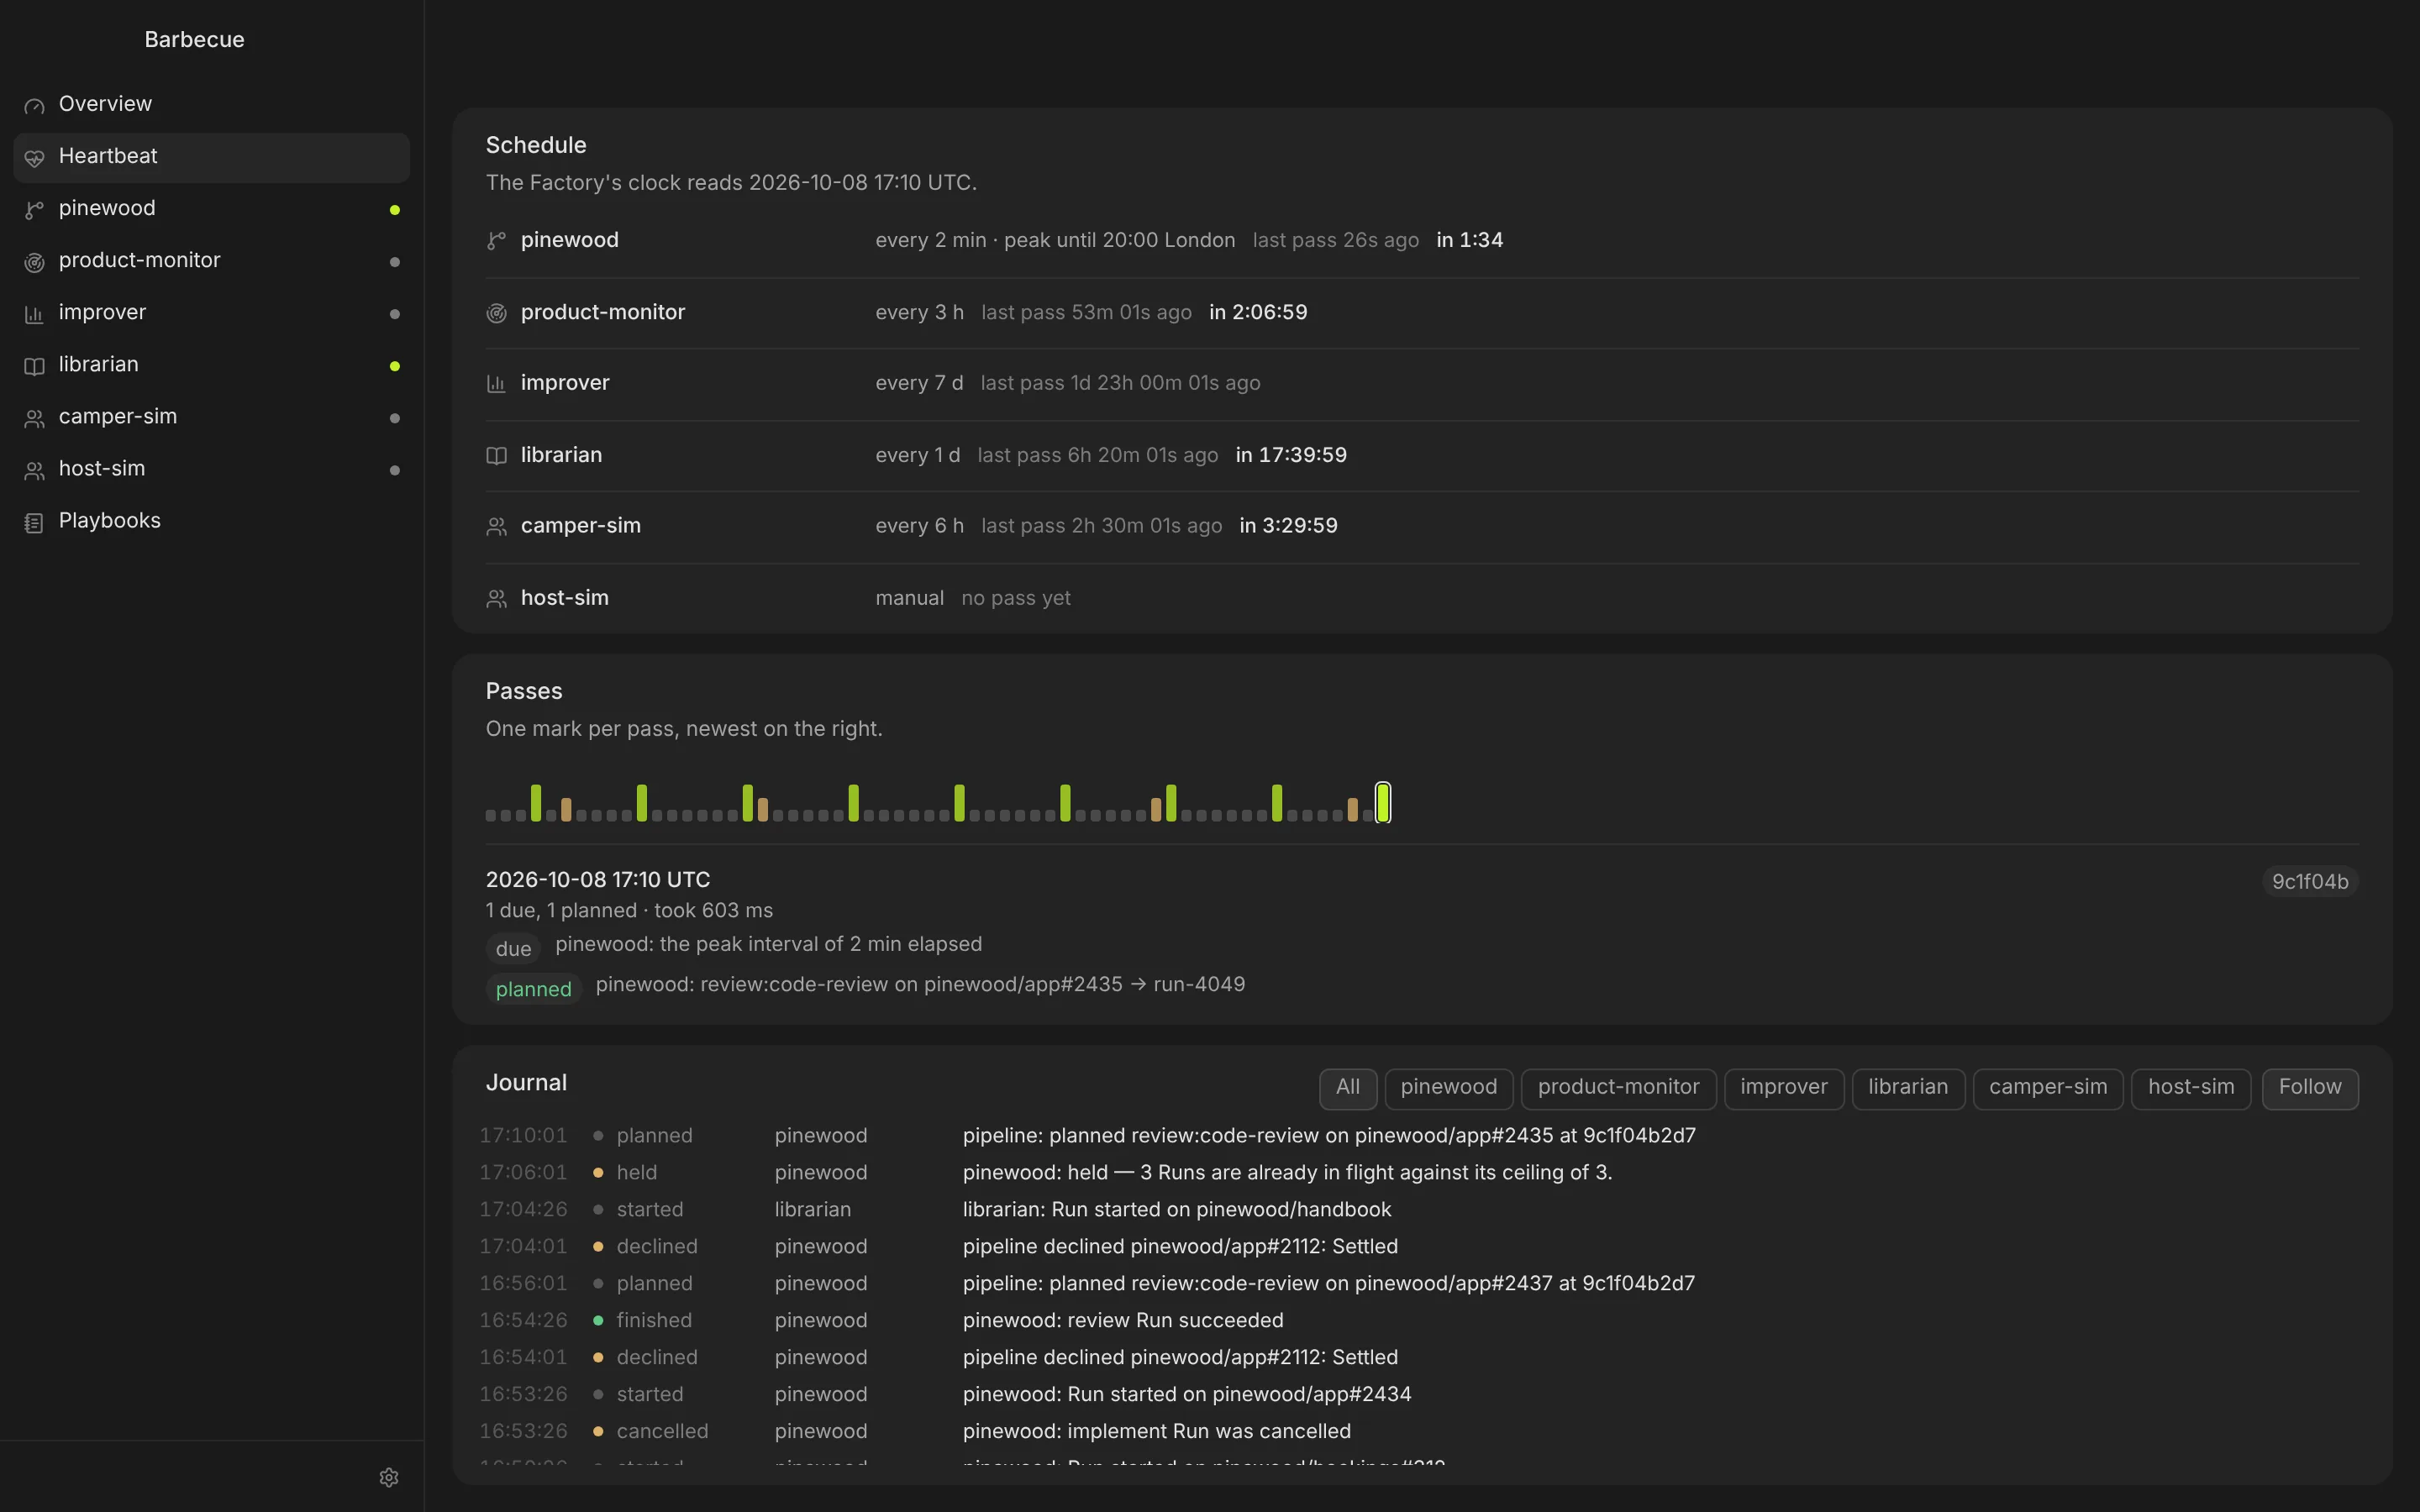This screenshot has width=2420, height=1512.
Task: Click librarian book icon in Schedule list
Action: [x=496, y=455]
